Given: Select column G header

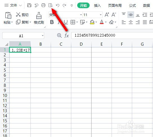Looking at the screenshot, I should pyautogui.click(x=142, y=44).
